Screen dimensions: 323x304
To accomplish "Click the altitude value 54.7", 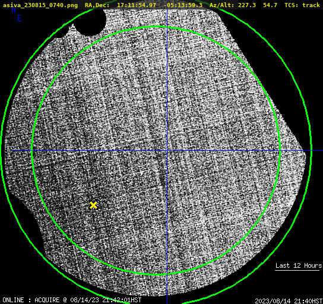I will [270, 5].
